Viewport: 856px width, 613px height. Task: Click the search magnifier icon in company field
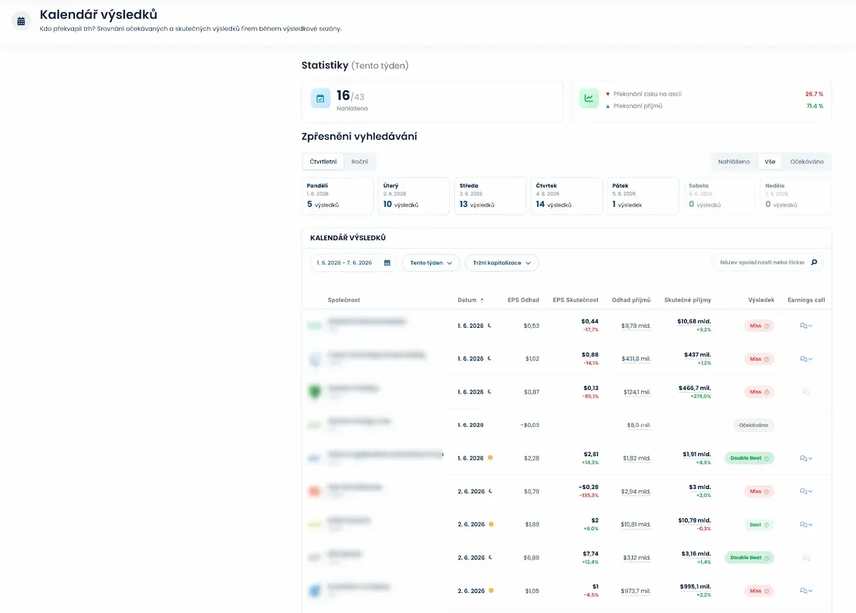(814, 262)
